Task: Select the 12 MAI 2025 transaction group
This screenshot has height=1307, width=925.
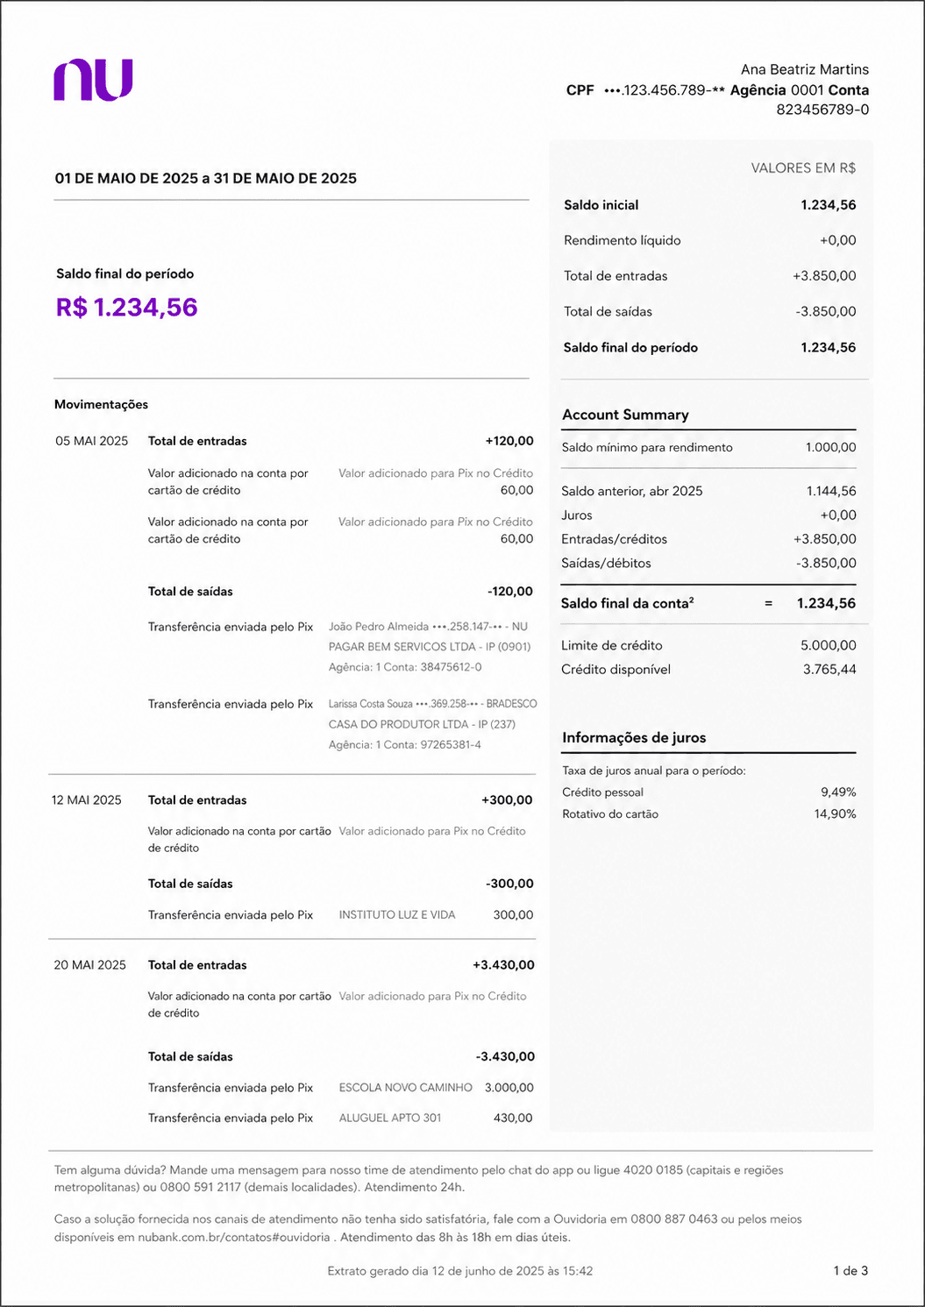Action: 89,799
